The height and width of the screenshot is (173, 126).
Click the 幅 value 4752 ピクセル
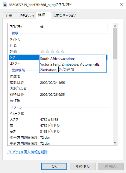click(50, 126)
